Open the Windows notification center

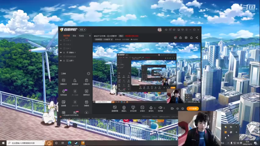(x=255, y=143)
